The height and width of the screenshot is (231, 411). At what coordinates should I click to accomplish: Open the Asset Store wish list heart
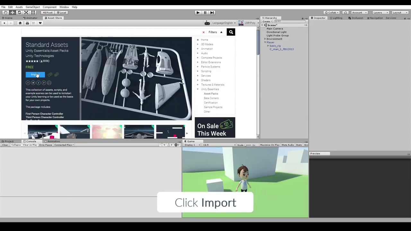[x=40, y=23]
